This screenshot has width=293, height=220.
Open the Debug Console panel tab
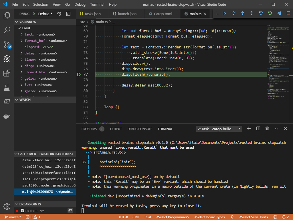coord(140,129)
